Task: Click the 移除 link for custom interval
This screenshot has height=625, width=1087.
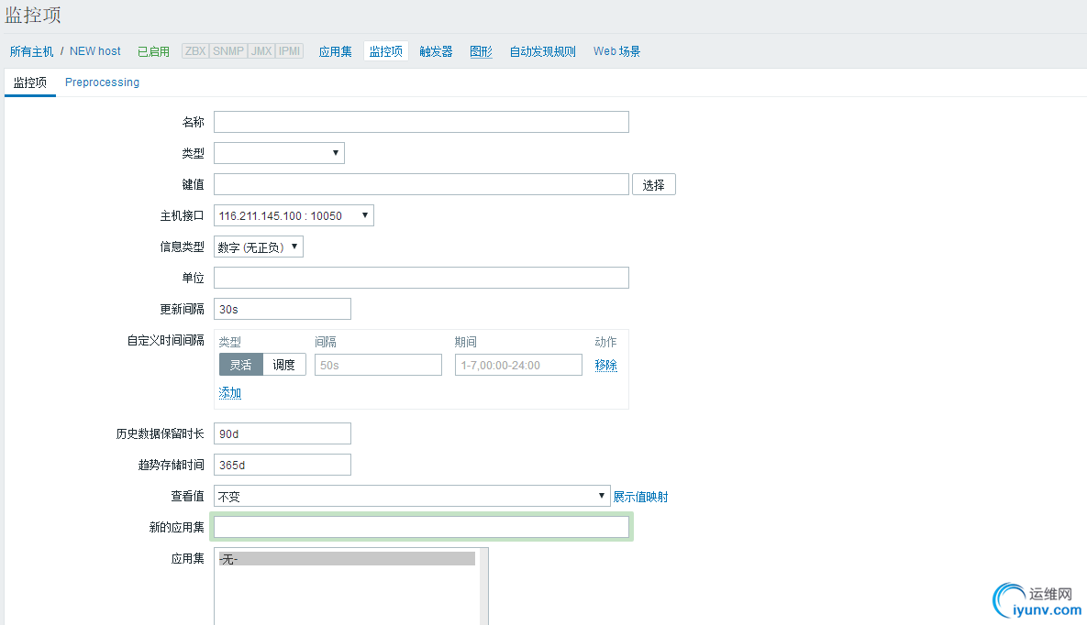Action: [x=605, y=365]
